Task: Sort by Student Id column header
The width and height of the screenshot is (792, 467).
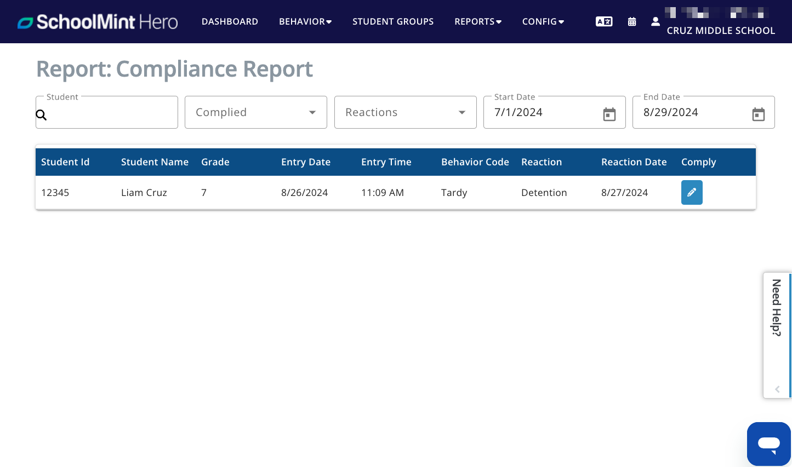Action: coord(65,162)
